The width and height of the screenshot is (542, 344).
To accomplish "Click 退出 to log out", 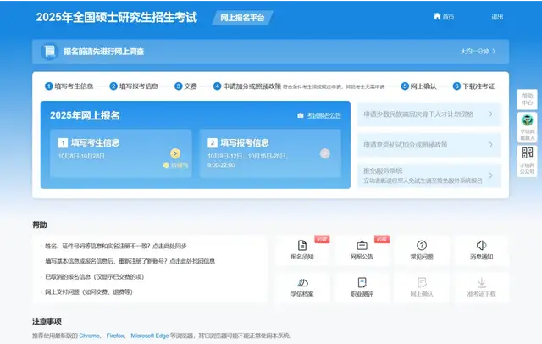I will [496, 17].
